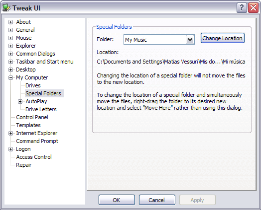Open Control Panel tree item
Viewport: 261px width, 210px height.
click(32, 117)
